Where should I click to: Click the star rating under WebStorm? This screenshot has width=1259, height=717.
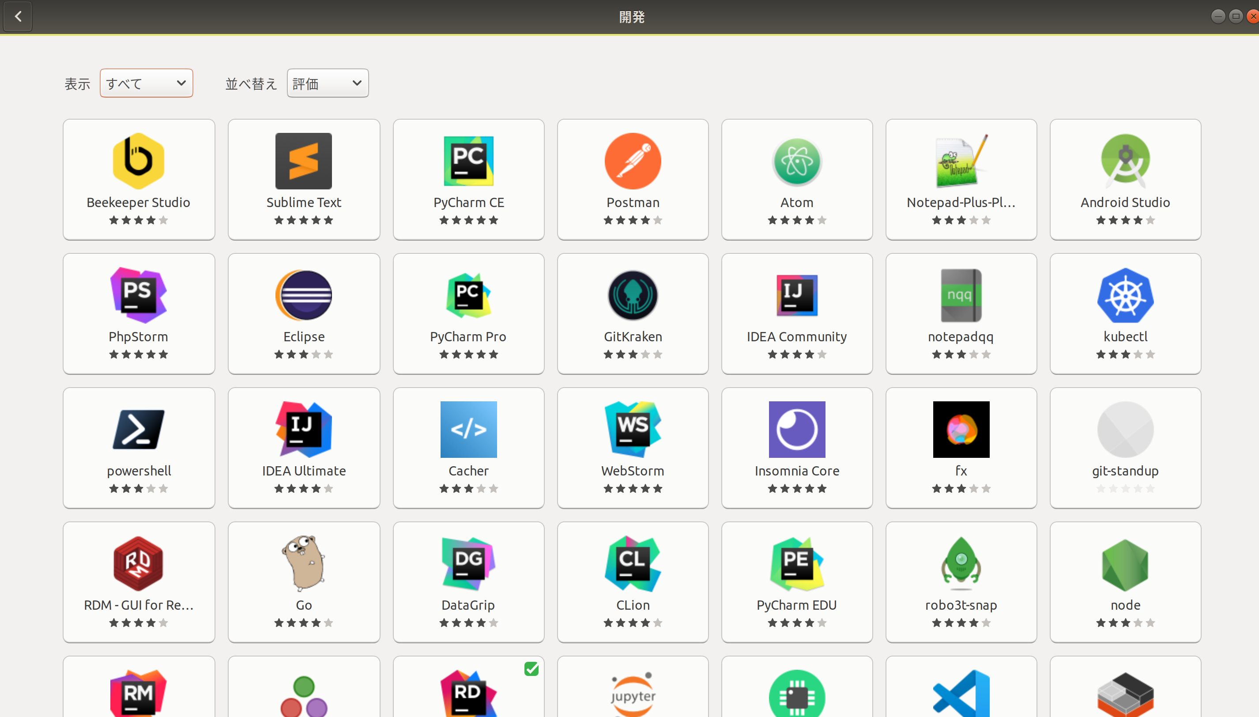[633, 489]
